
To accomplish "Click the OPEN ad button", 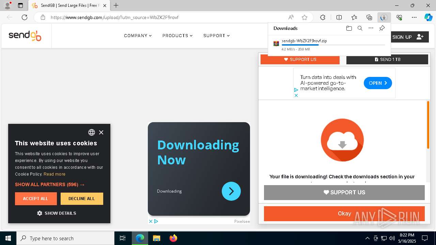I will click(x=378, y=83).
